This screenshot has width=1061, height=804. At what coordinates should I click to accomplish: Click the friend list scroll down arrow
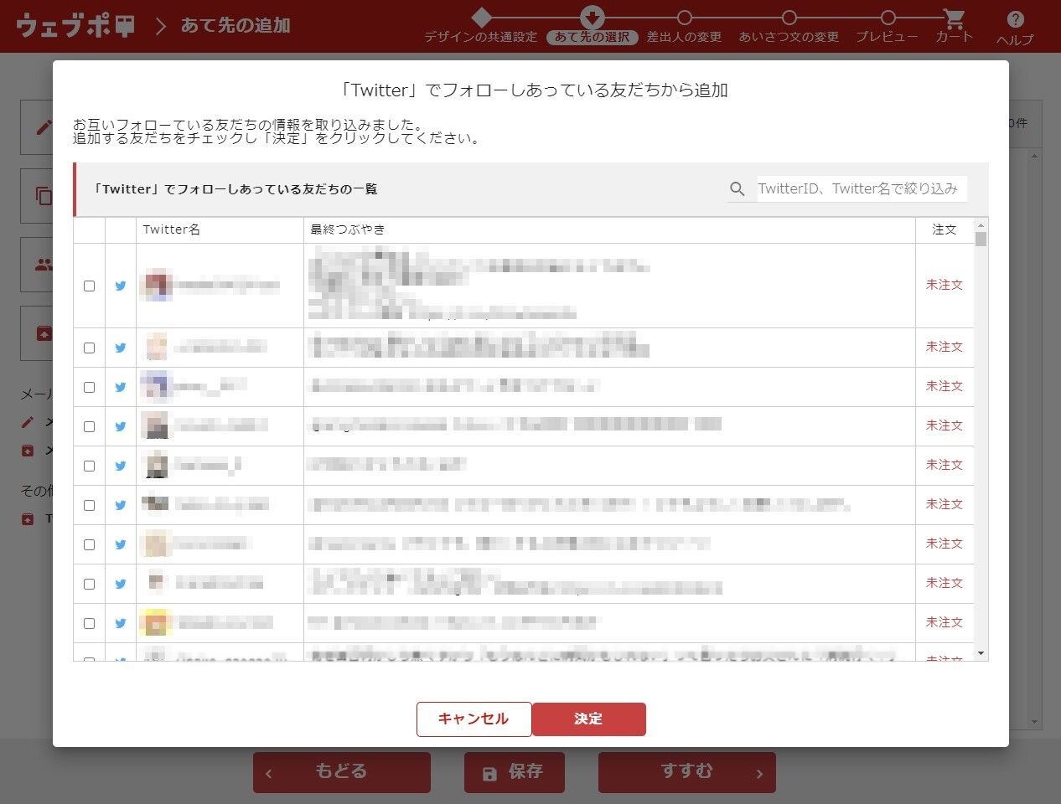(981, 653)
